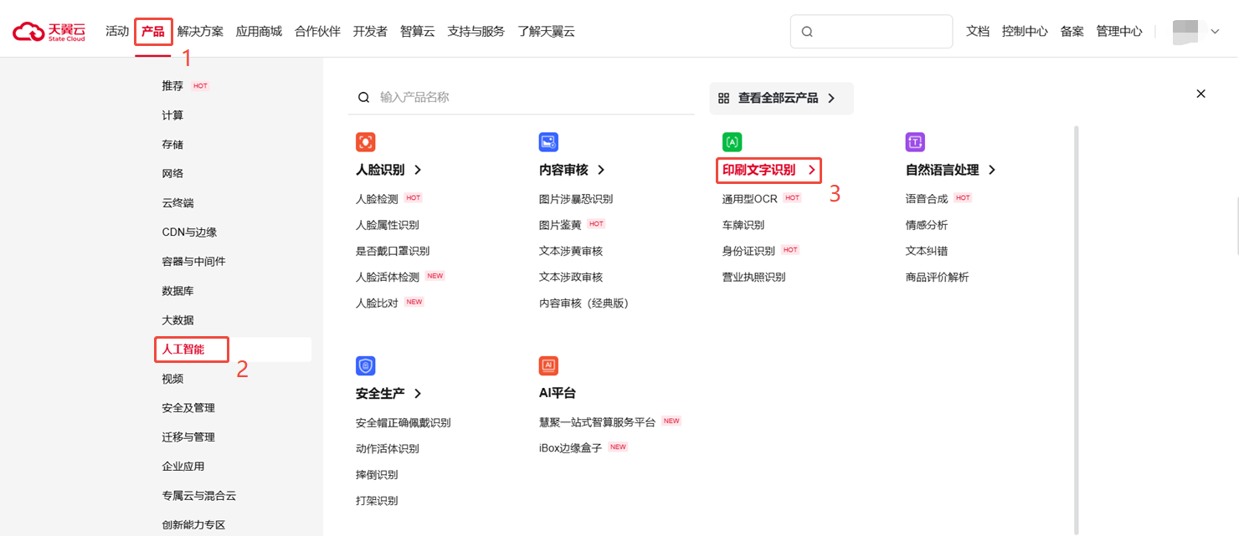Expand 内容审核 category chevron
Viewport: 1239px width, 536px height.
click(x=601, y=170)
